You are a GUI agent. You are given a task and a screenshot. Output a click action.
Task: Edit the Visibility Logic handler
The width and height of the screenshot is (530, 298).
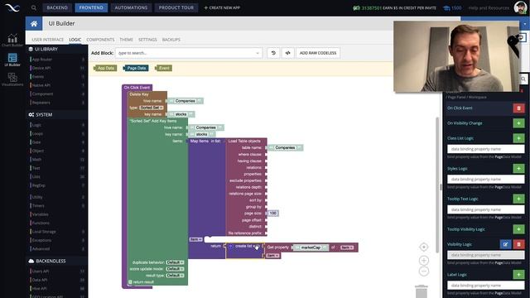(x=505, y=244)
